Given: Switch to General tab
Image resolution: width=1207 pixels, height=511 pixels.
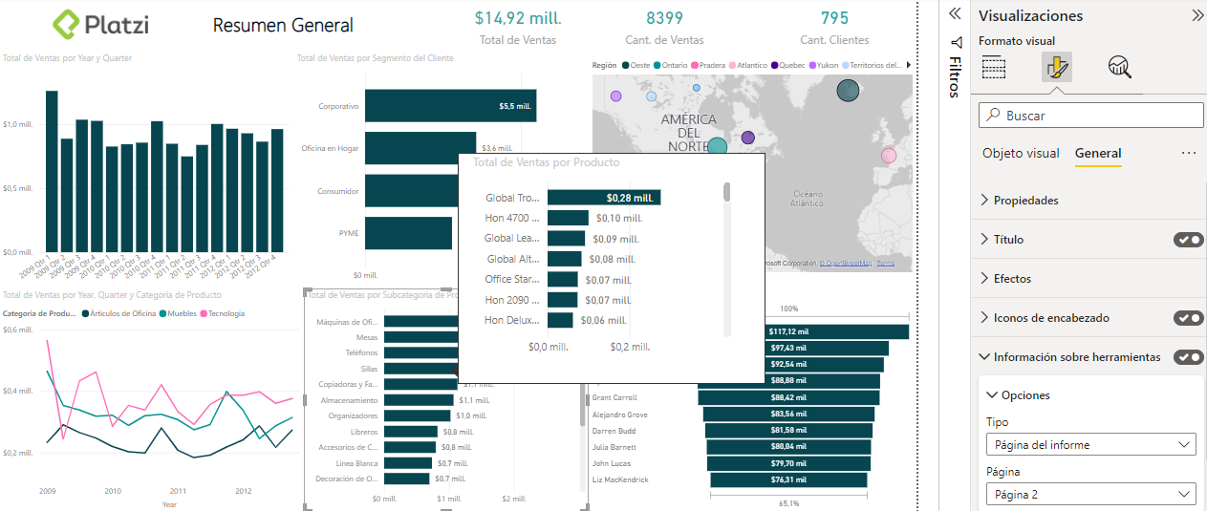Looking at the screenshot, I should point(1098,153).
